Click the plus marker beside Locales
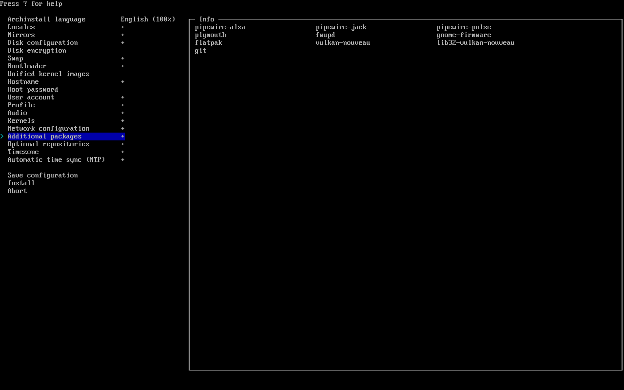The image size is (624, 390). click(x=123, y=27)
